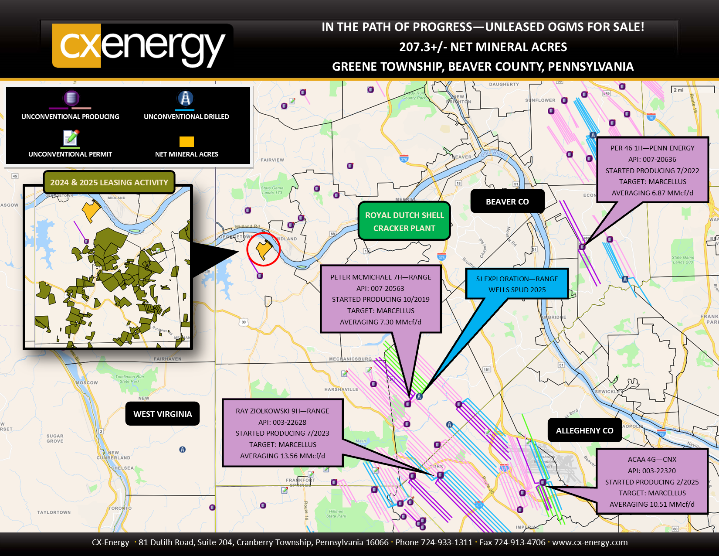The height and width of the screenshot is (556, 719).
Task: Click the 2024 & 2025 Leasing Activity banner
Action: pyautogui.click(x=109, y=182)
